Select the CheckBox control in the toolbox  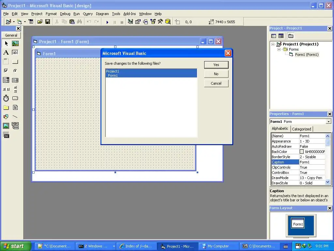tap(6, 71)
